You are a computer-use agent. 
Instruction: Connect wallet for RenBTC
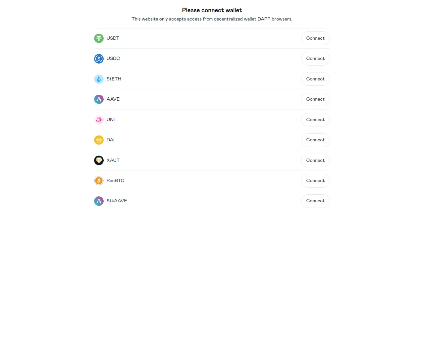(315, 181)
